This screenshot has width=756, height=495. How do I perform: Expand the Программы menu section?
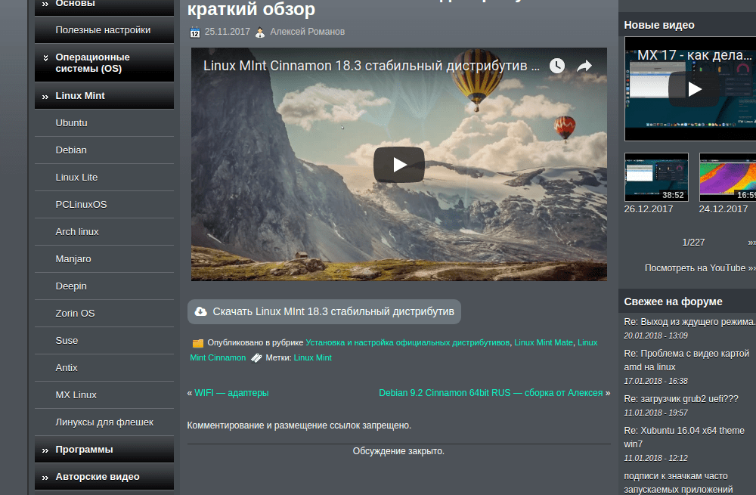(46, 450)
